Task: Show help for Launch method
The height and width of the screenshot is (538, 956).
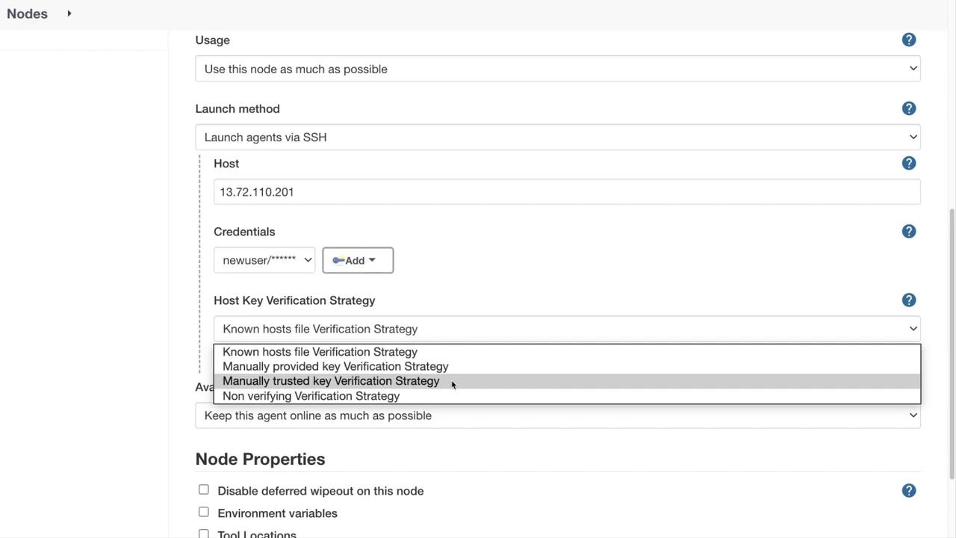Action: pos(909,108)
